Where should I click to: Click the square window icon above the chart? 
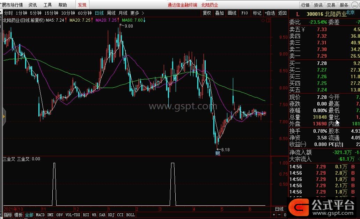(268, 20)
